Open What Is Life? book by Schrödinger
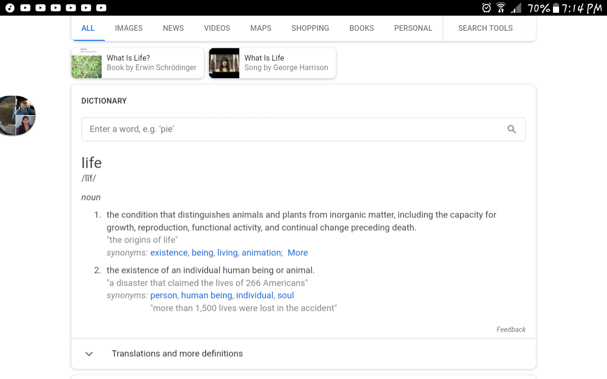607x379 pixels. click(138, 63)
